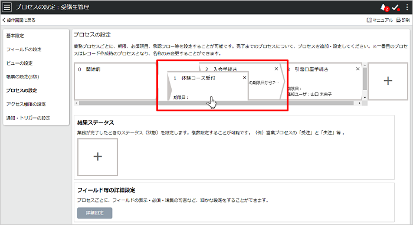This screenshot has height=225, width=413.
Task: Select 通知・トリガーの設定 in the sidebar
Action: tap(28, 118)
